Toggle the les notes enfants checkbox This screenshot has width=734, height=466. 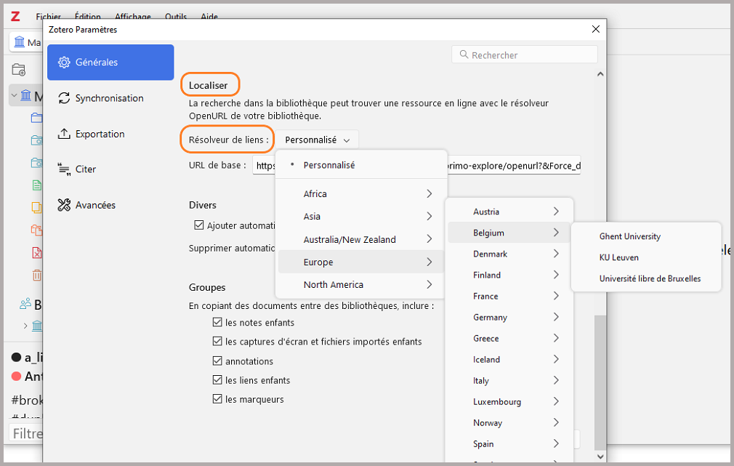coord(217,322)
